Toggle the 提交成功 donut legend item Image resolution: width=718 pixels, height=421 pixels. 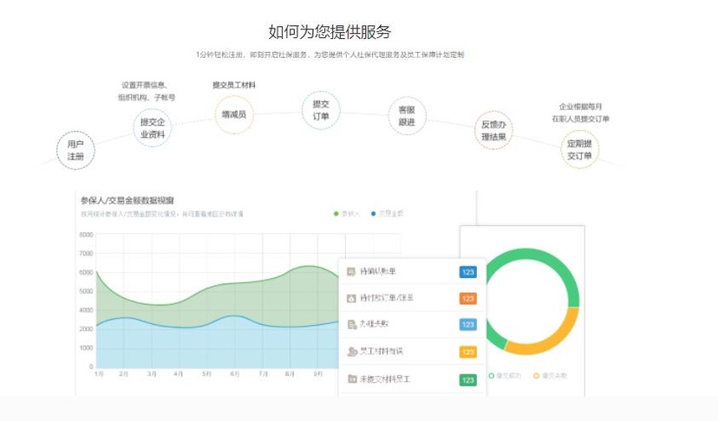[505, 376]
